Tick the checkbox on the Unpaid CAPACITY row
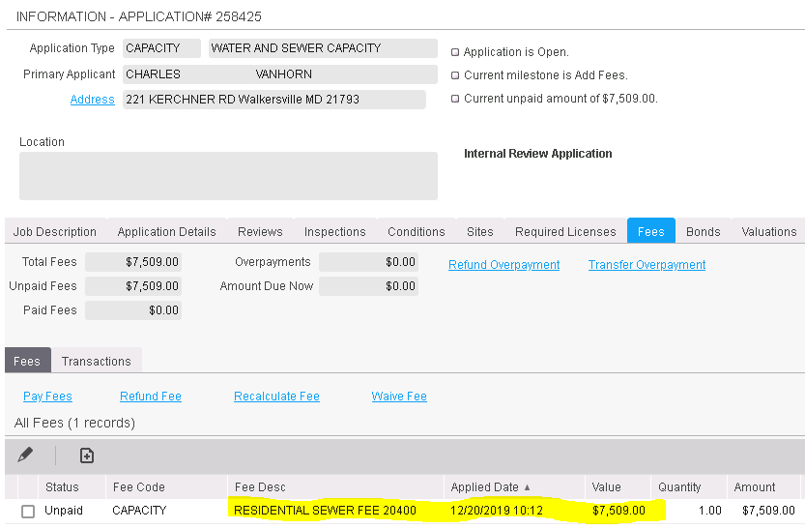Screen dimensions: 805x529 pyautogui.click(x=28, y=511)
